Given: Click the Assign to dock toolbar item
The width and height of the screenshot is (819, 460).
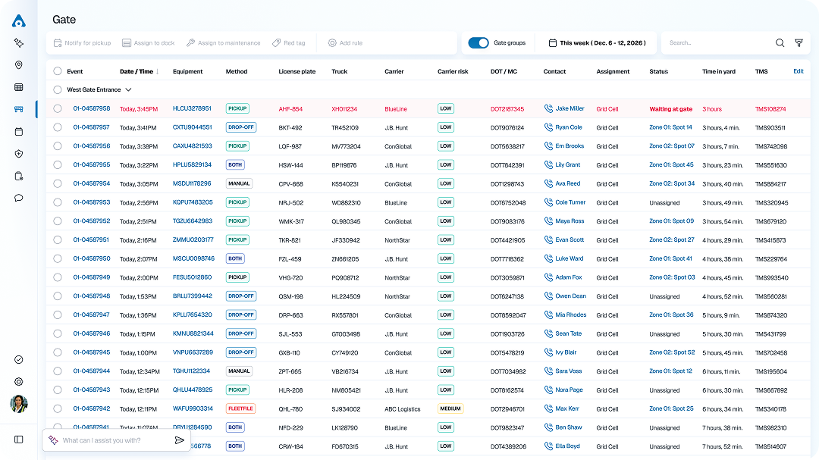Looking at the screenshot, I should pyautogui.click(x=149, y=43).
